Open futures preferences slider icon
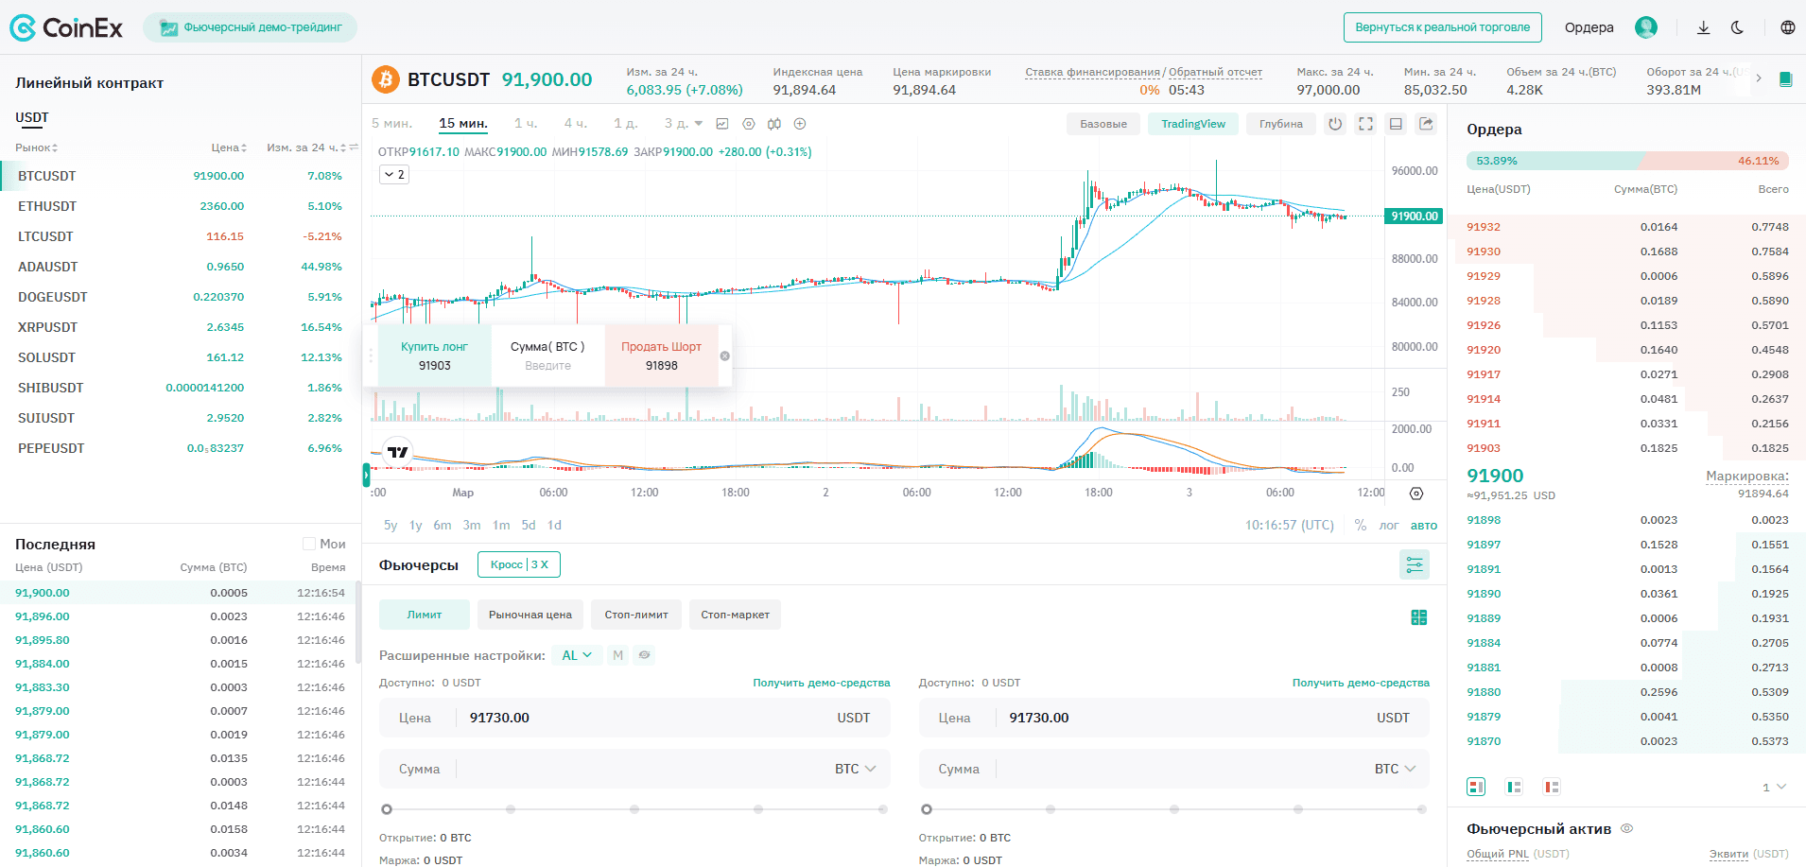The width and height of the screenshot is (1806, 867). click(x=1415, y=564)
